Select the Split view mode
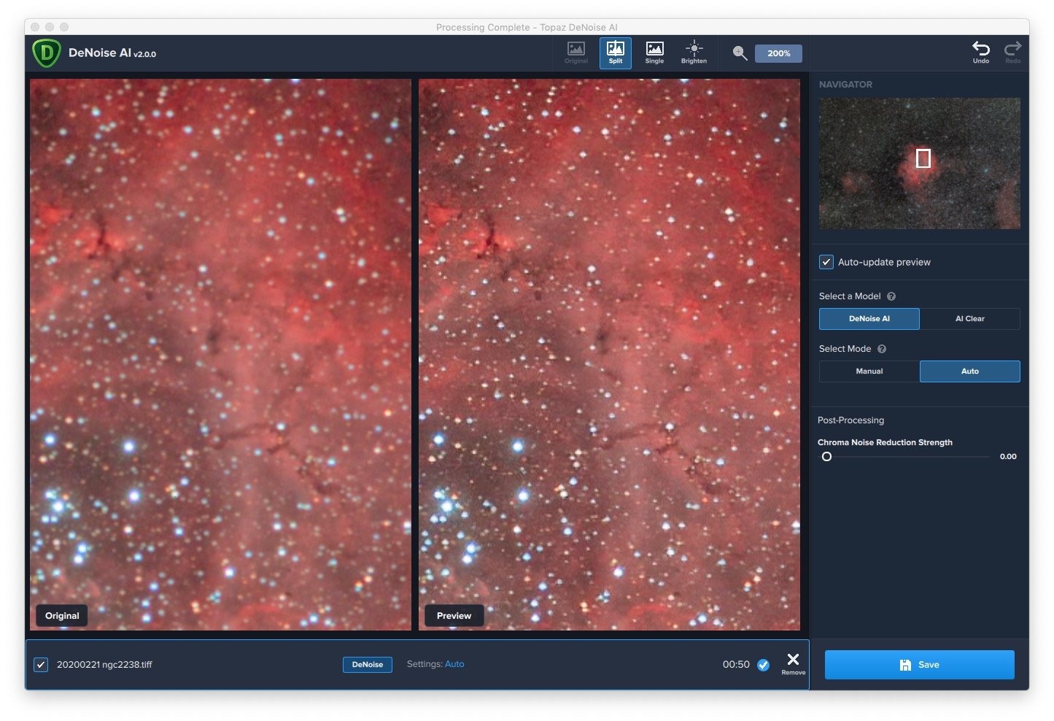 (616, 53)
